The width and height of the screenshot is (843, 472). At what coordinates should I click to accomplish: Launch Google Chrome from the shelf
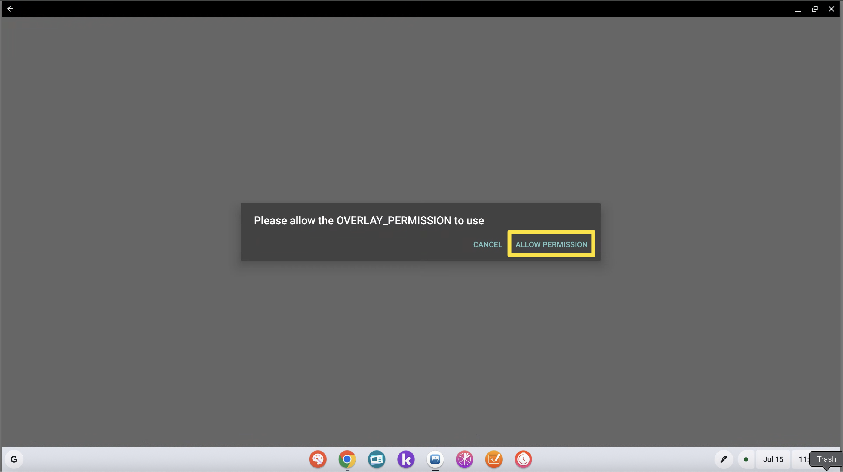[347, 459]
